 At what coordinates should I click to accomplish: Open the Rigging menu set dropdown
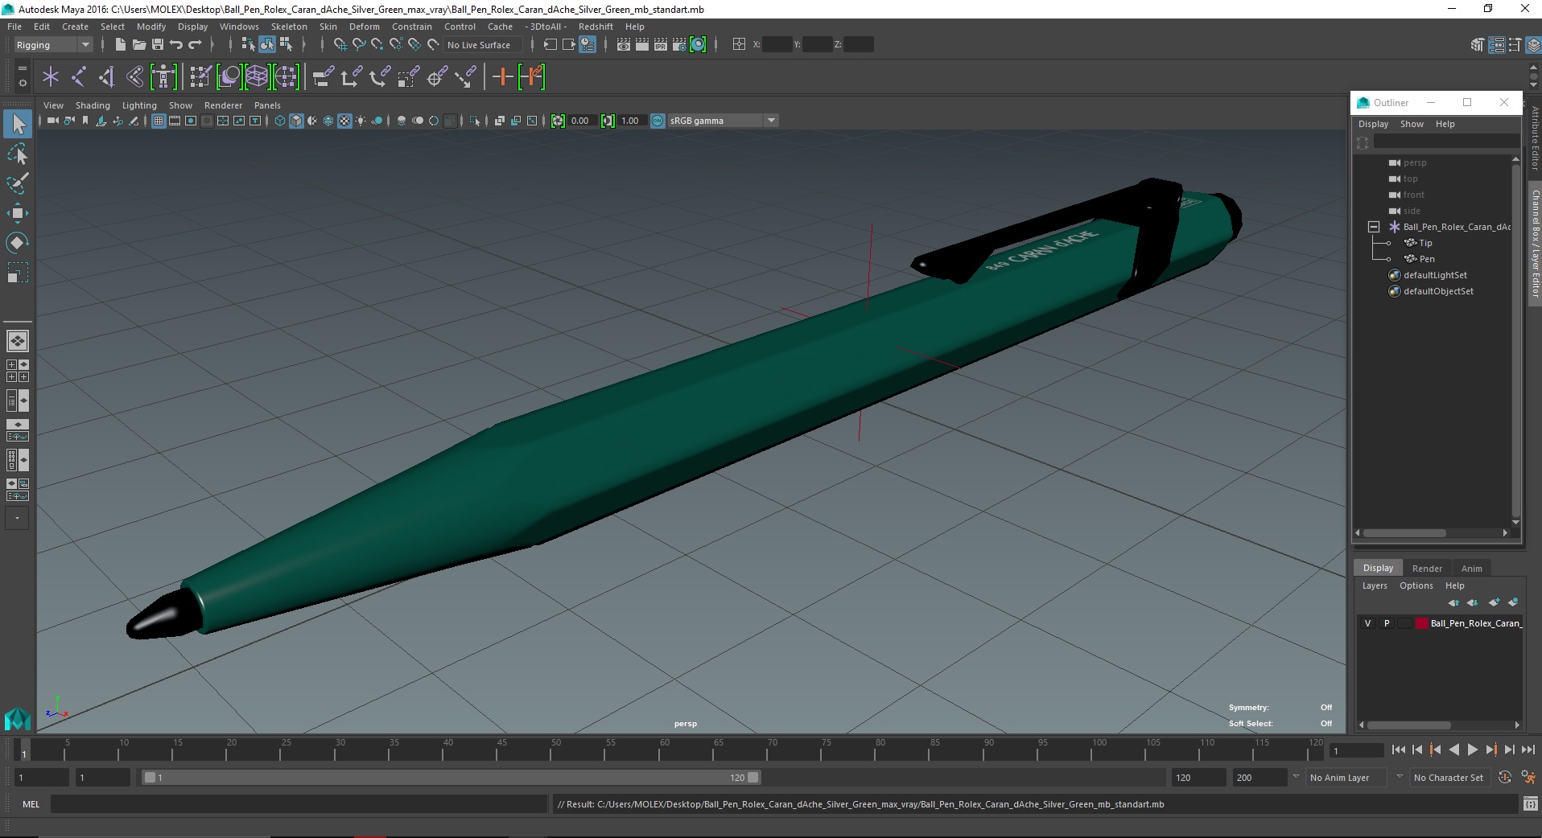(53, 45)
